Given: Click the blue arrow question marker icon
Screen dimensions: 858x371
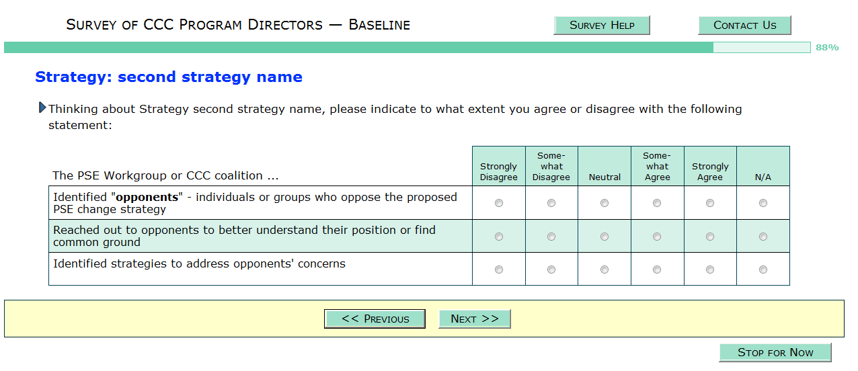Looking at the screenshot, I should (x=42, y=108).
